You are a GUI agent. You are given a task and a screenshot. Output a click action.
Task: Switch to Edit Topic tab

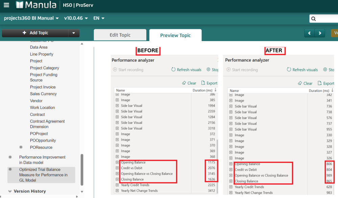click(120, 35)
